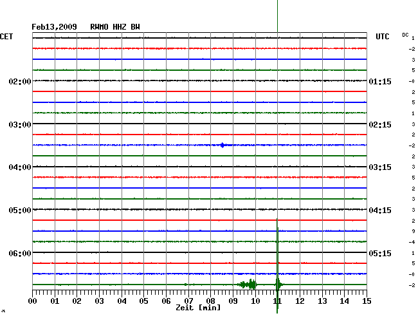The height and width of the screenshot is (318, 418).
Task: Click minute 13 on the time axis
Action: click(322, 301)
